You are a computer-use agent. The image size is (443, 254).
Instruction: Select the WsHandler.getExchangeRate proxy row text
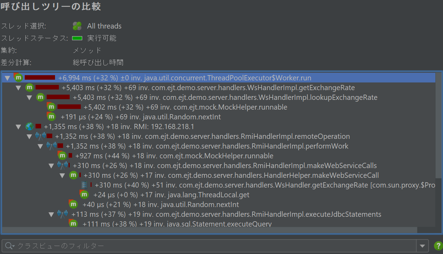coord(265,185)
